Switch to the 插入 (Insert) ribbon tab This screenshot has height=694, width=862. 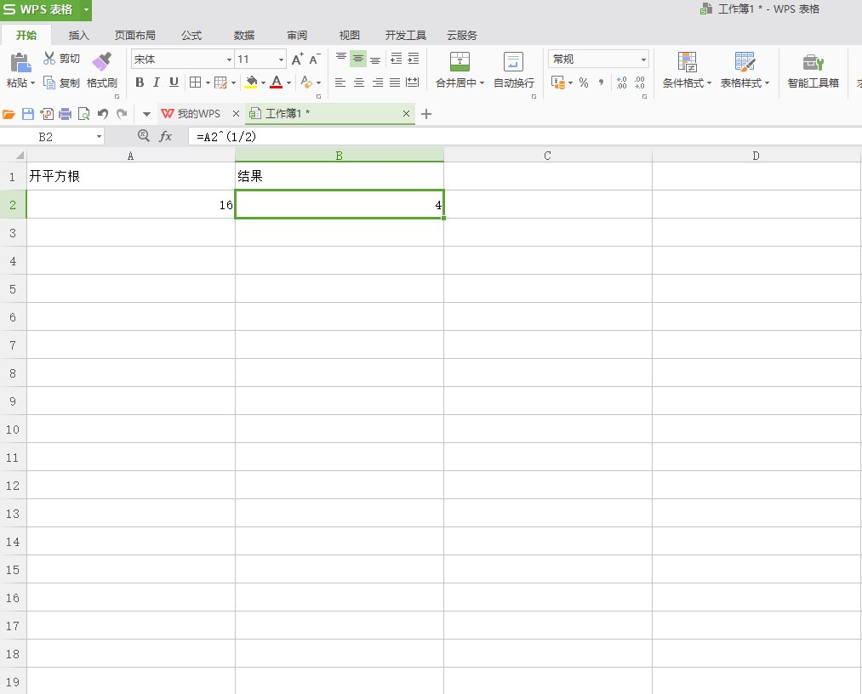(79, 35)
